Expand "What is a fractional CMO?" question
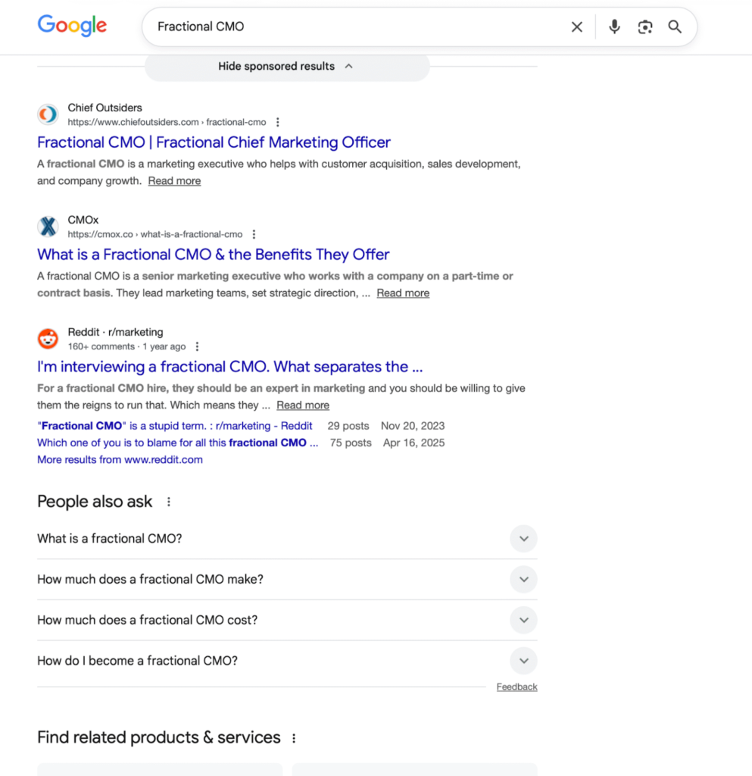The width and height of the screenshot is (752, 776). click(523, 539)
